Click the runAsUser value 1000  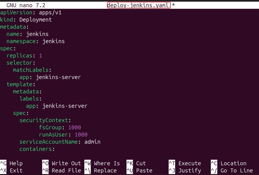pos(81,135)
